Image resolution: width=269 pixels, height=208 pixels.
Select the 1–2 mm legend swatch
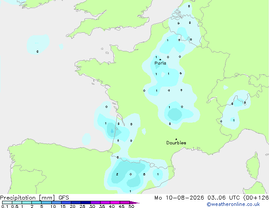pos(27,202)
